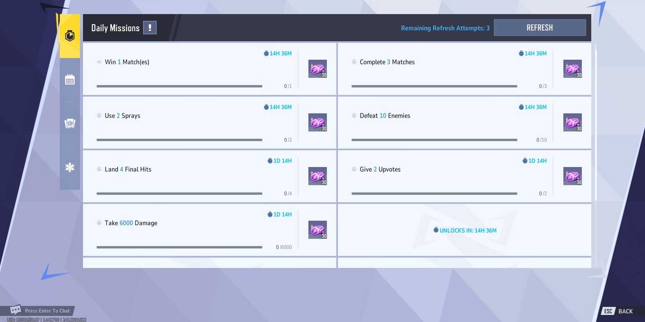Viewport: 645px width, 322px height.
Task: Open the snowflake event sidebar icon
Action: [70, 167]
